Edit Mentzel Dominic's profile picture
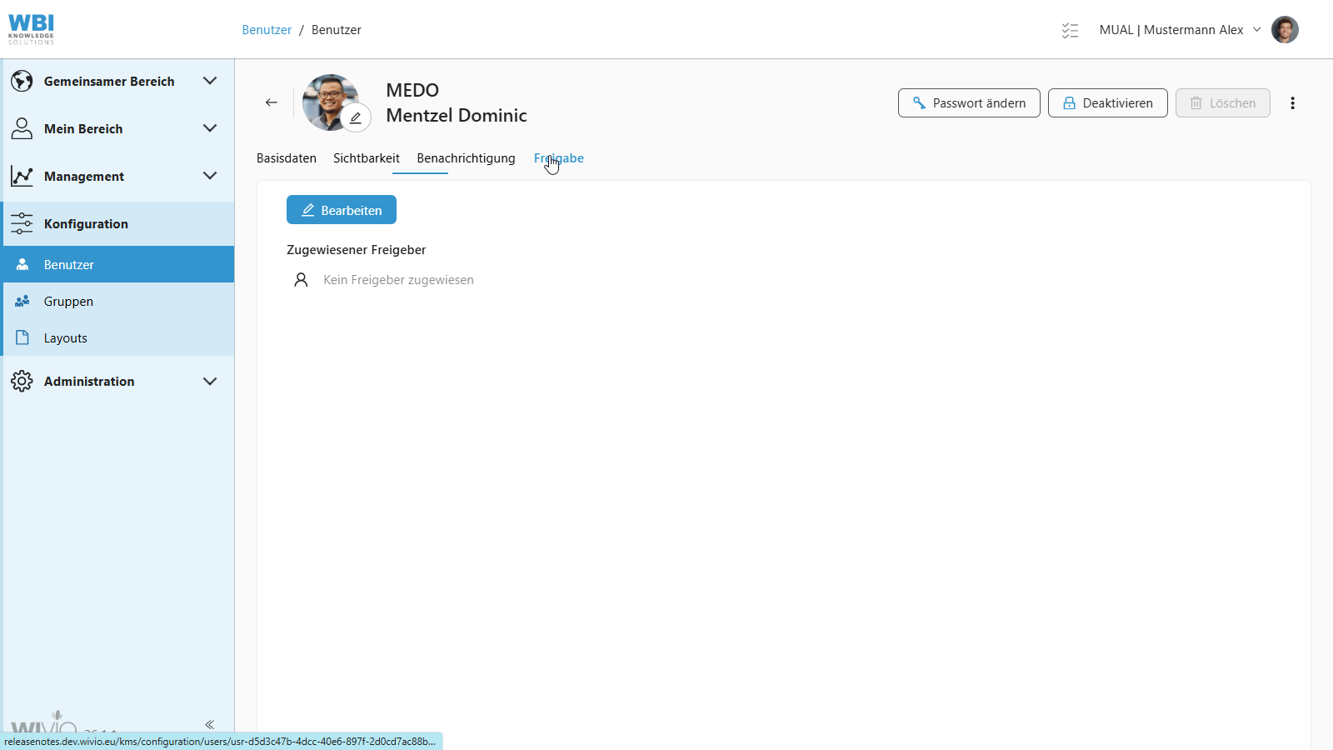 (356, 117)
